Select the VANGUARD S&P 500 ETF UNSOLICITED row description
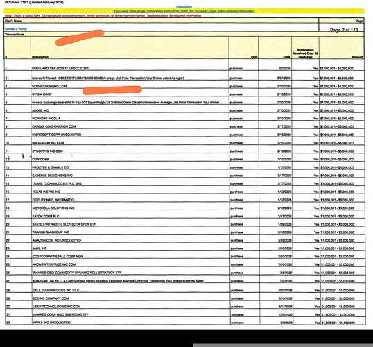Viewport: 373px width, 347px height. click(x=60, y=68)
